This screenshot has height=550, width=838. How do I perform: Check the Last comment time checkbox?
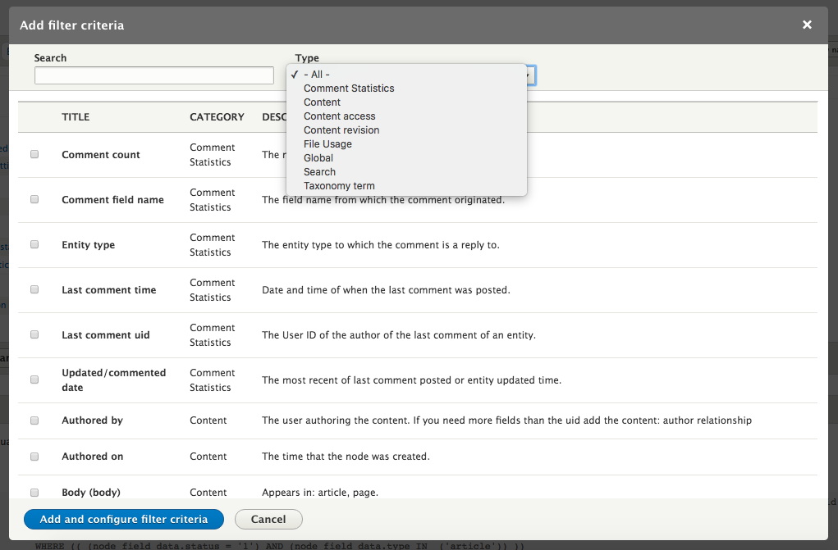click(34, 289)
